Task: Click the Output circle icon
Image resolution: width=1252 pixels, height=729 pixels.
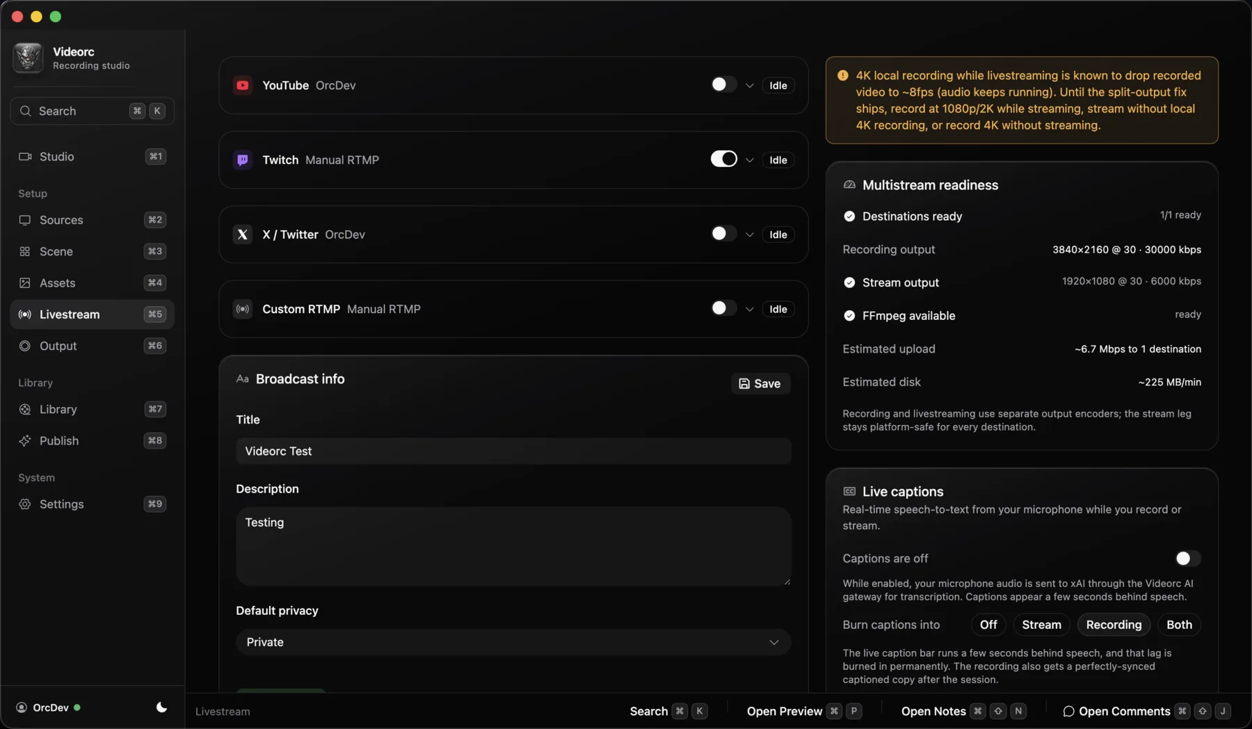Action: click(25, 346)
